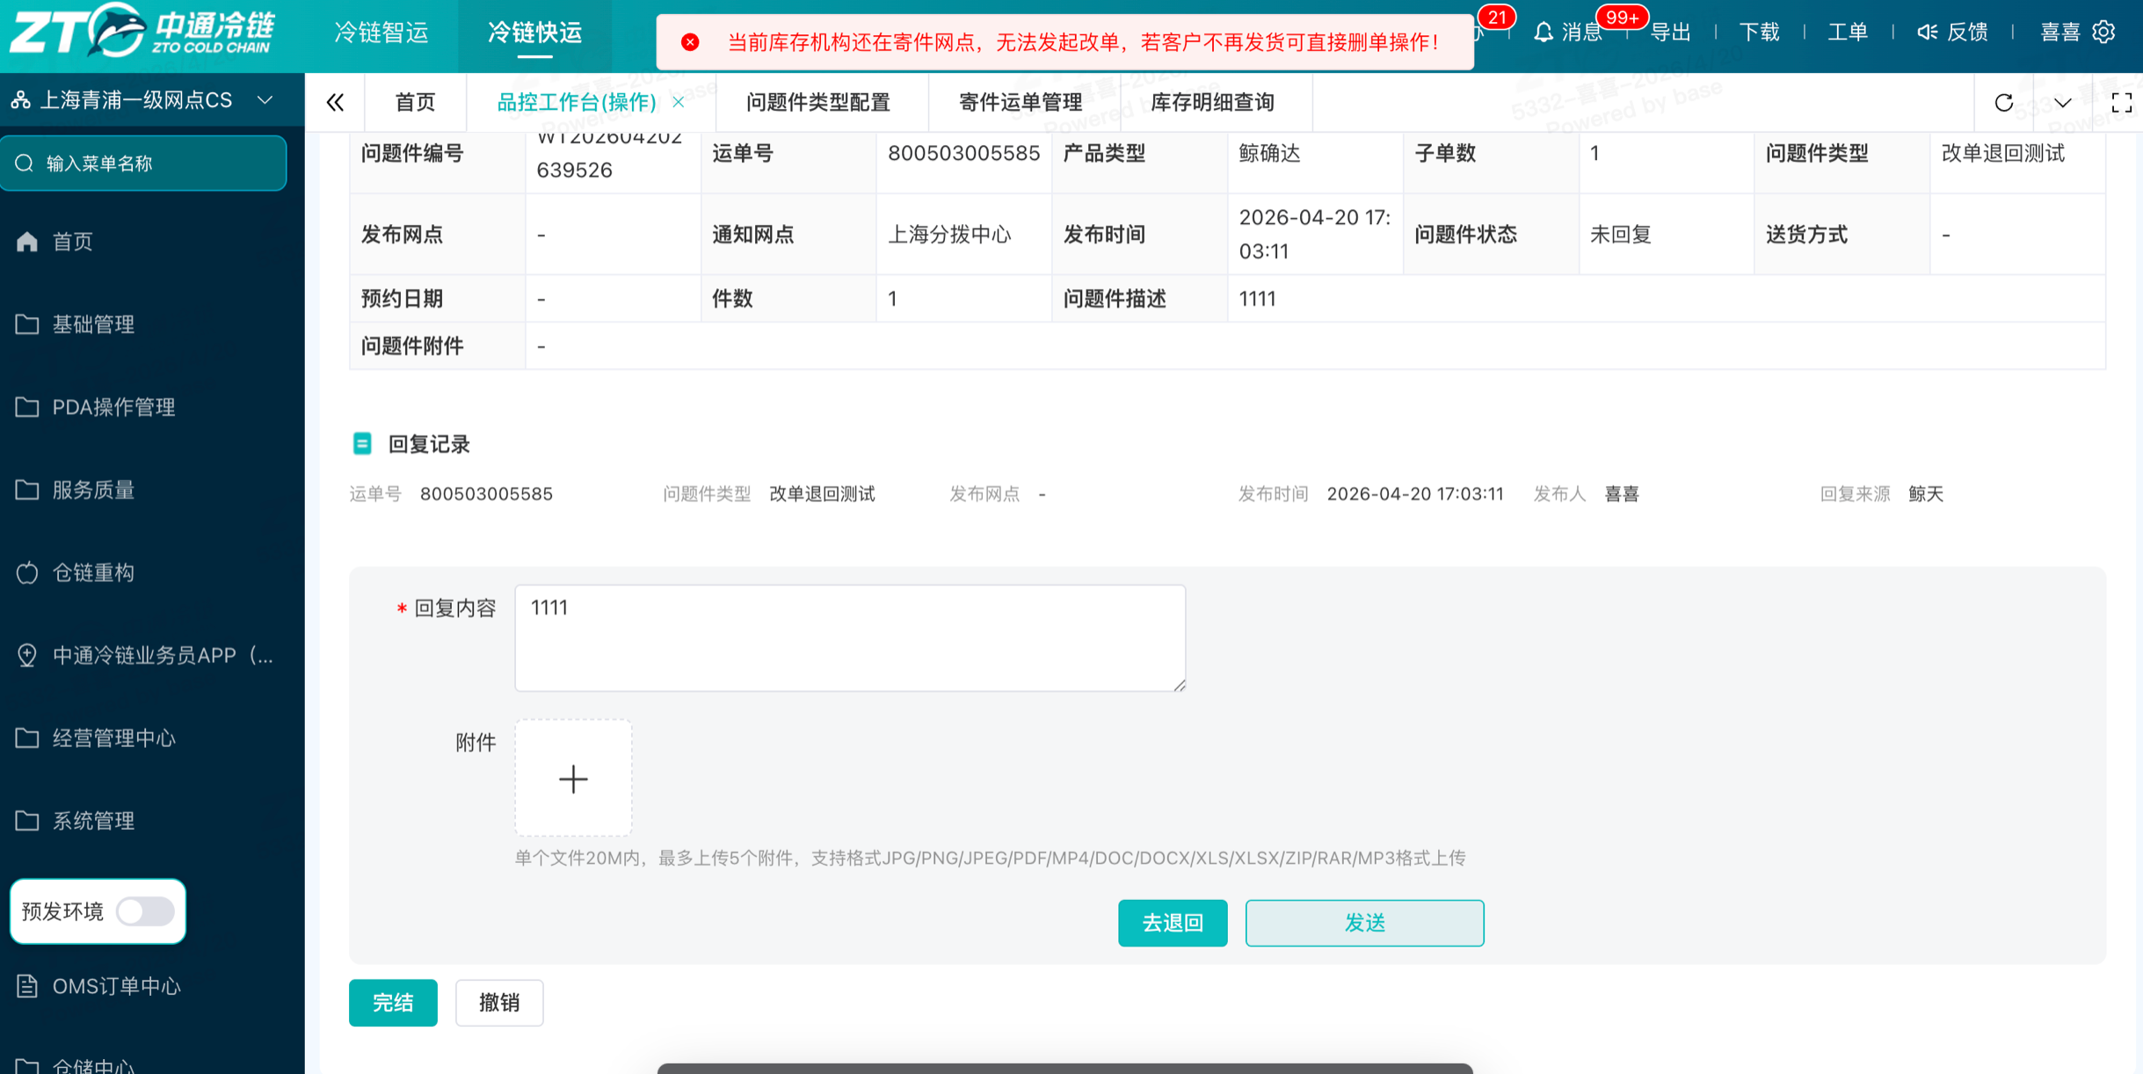Click the 去退回 button
Screen dimensions: 2143x1074
pyautogui.click(x=1173, y=923)
